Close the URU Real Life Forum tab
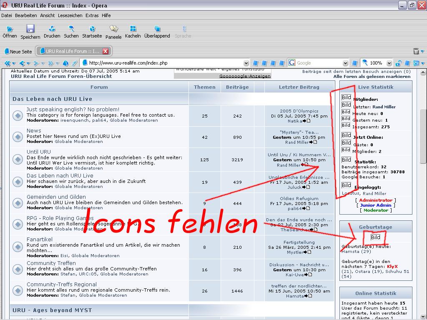 105,51
